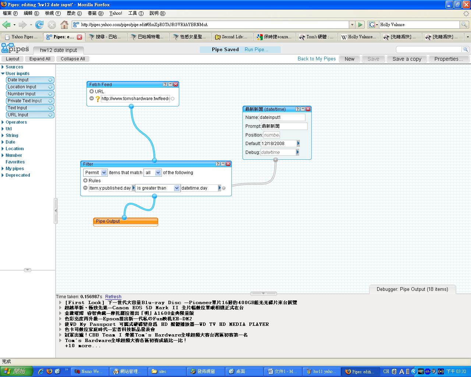The height and width of the screenshot is (377, 471).
Task: Click the Collapse All button
Action: (73, 59)
